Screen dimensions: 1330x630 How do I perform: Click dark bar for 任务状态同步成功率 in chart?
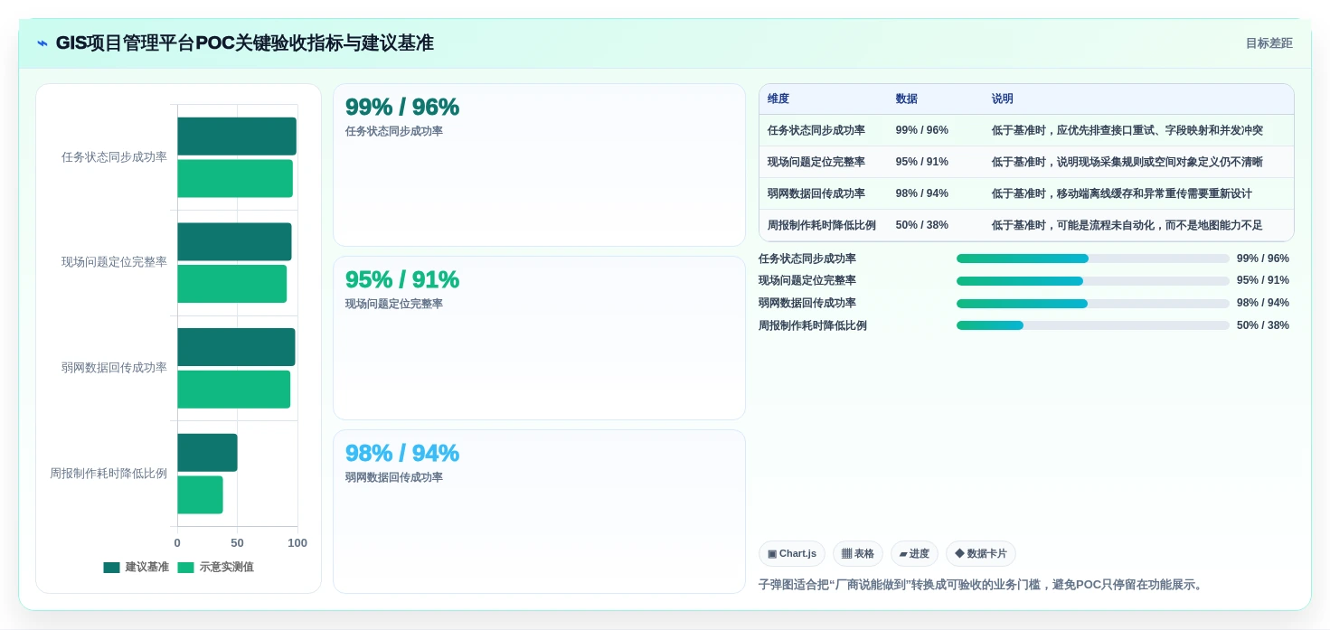tap(237, 136)
